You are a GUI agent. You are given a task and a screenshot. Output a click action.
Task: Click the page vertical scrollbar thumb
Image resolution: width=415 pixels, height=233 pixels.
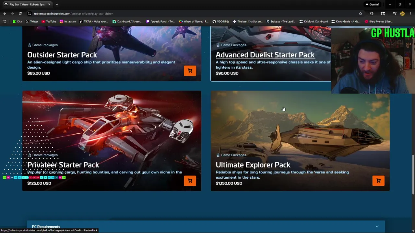(413, 175)
